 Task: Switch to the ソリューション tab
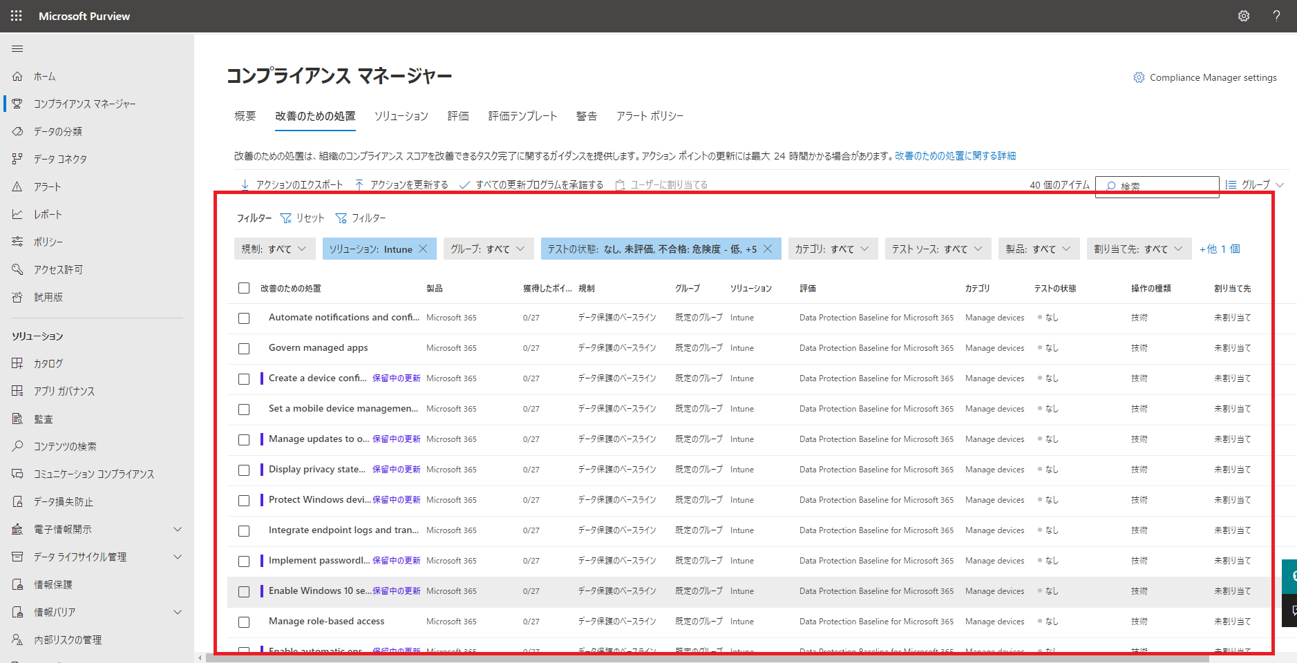click(401, 116)
